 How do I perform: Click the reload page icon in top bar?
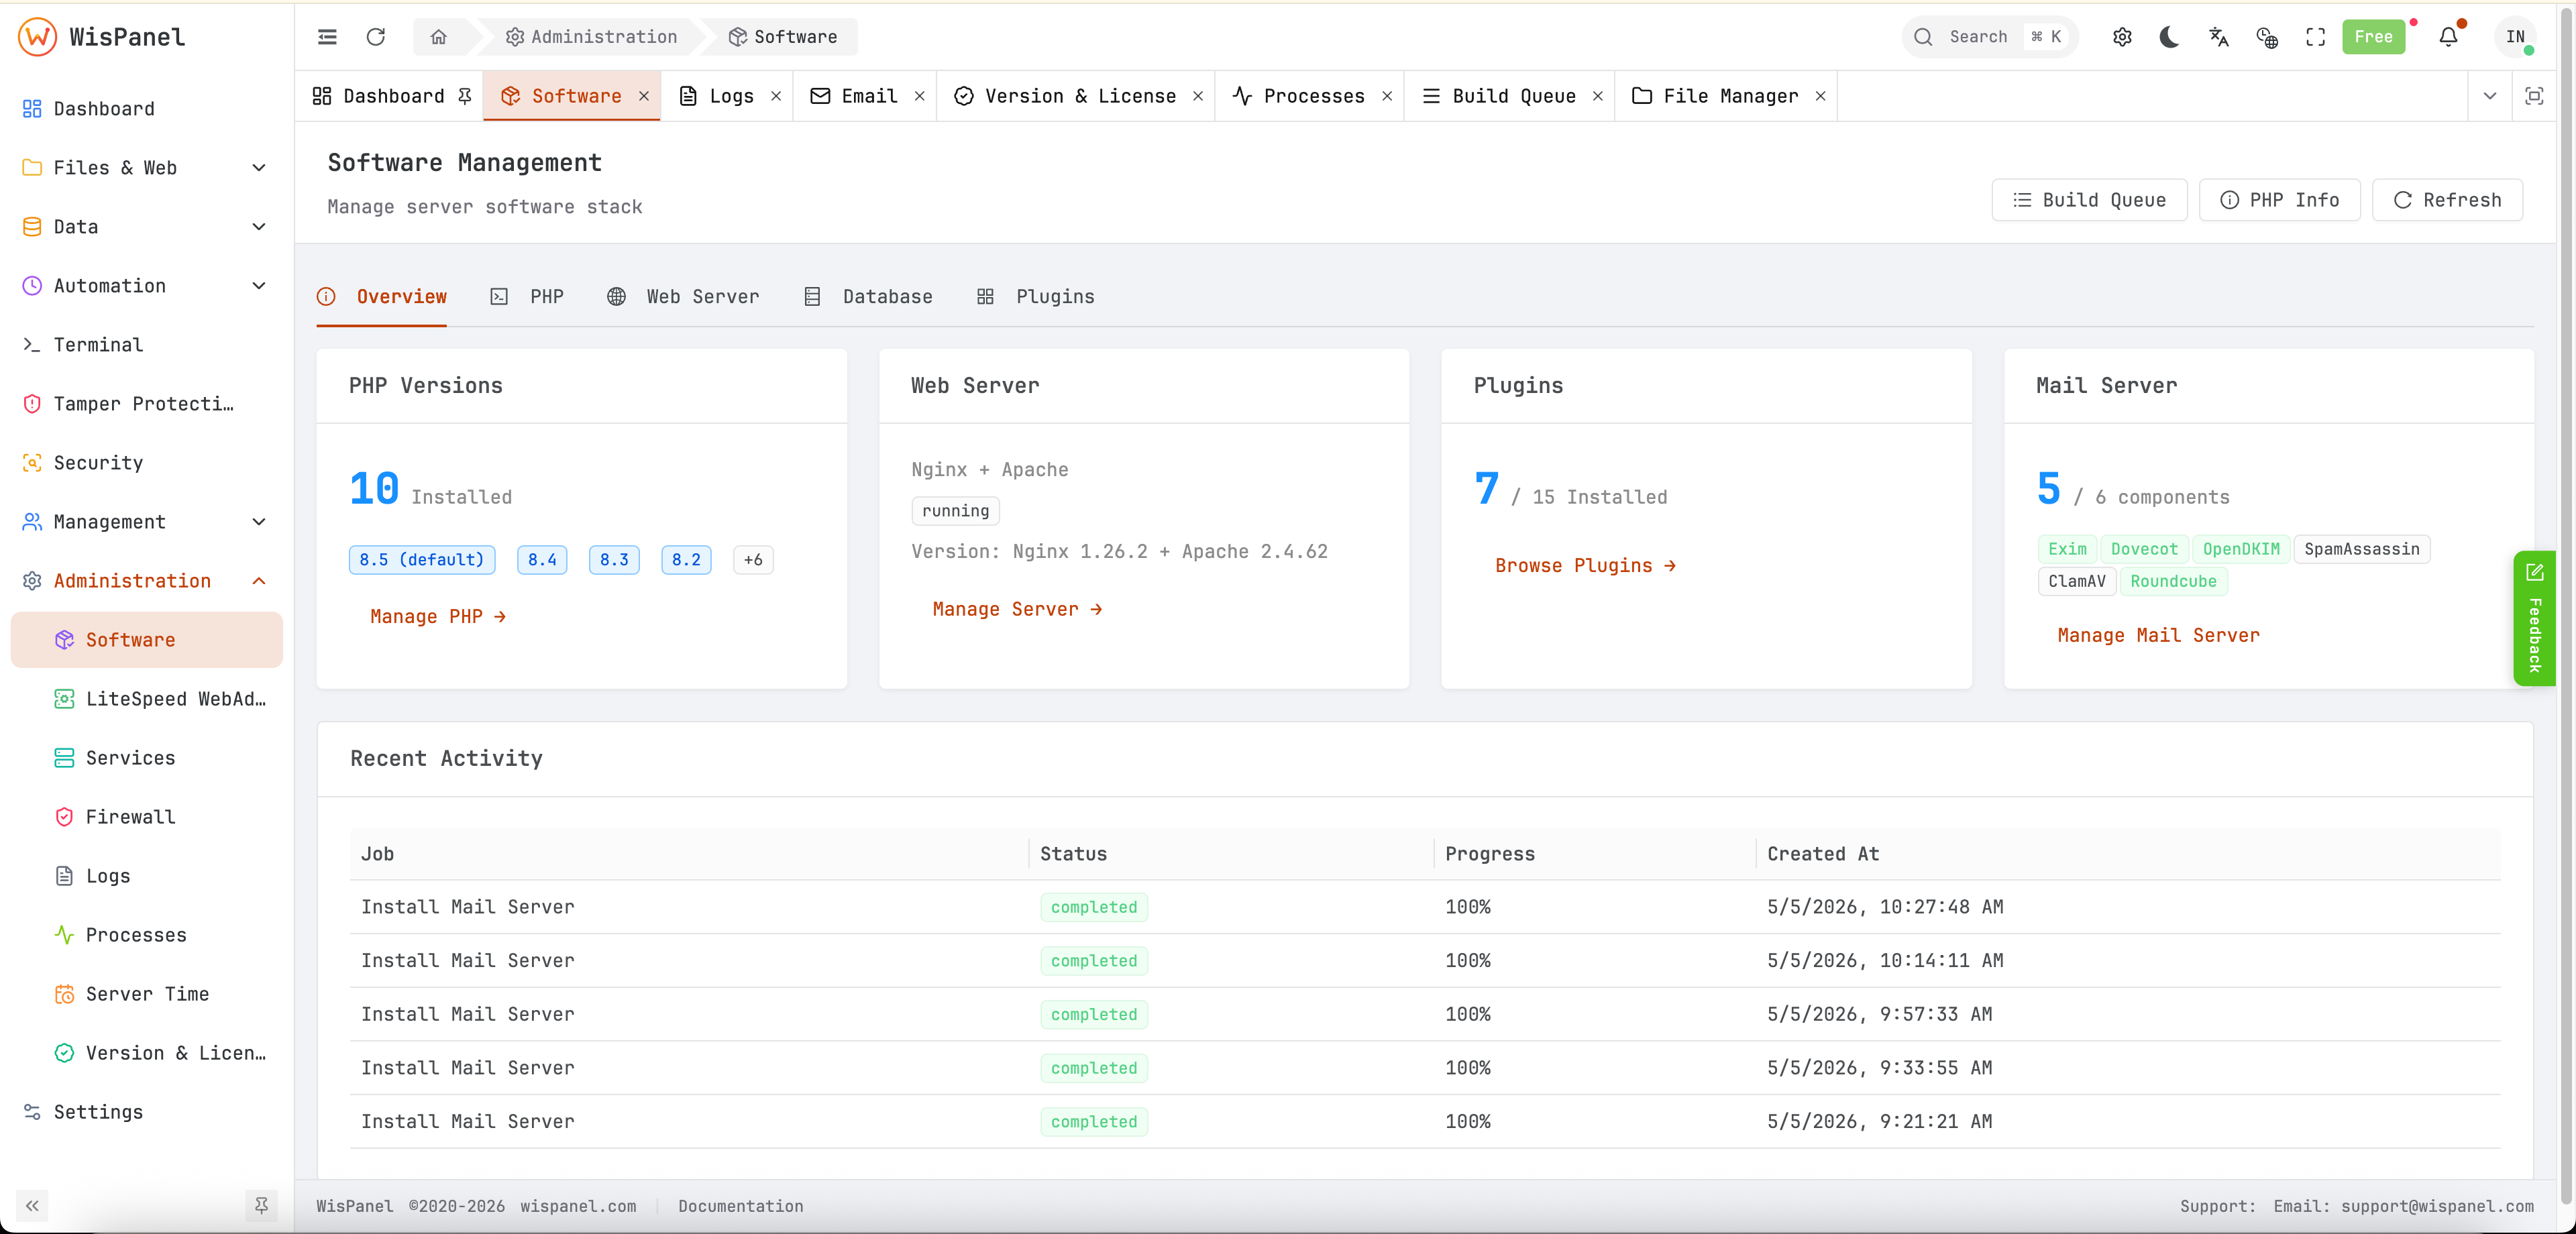point(376,37)
